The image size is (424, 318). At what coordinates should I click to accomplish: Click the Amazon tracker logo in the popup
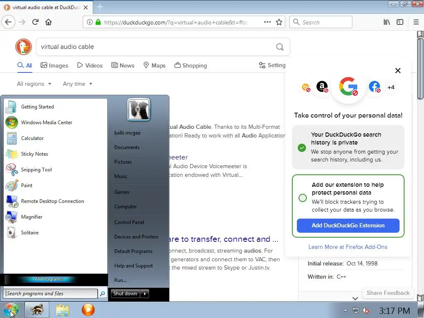[x=322, y=87]
